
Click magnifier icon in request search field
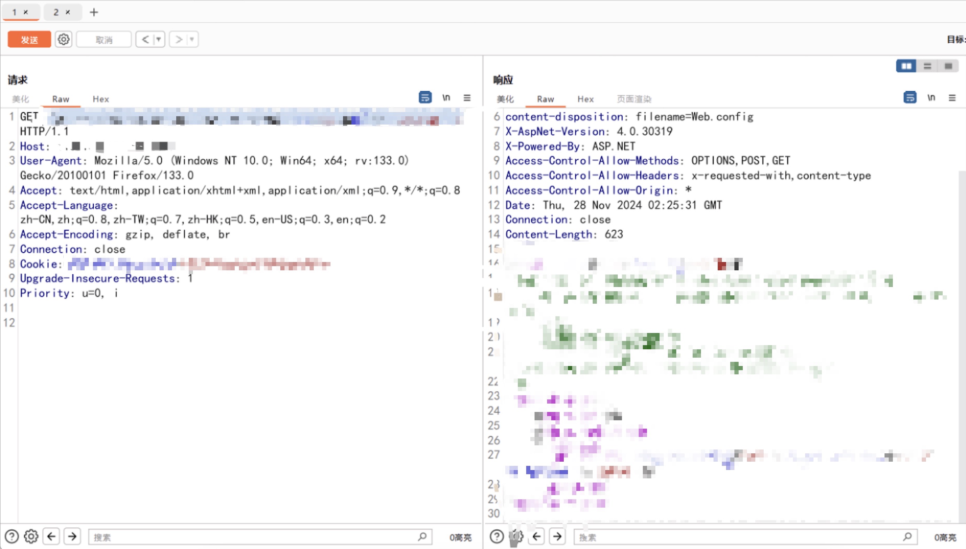(422, 536)
